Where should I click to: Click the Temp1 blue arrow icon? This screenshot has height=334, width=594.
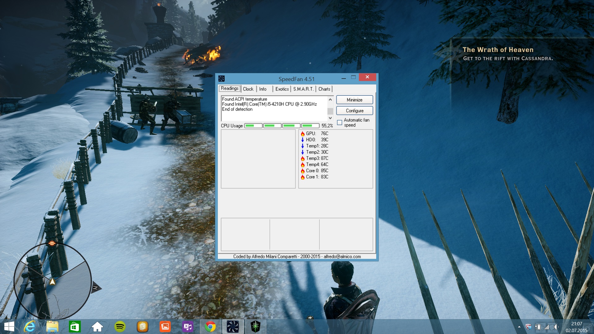click(x=303, y=146)
